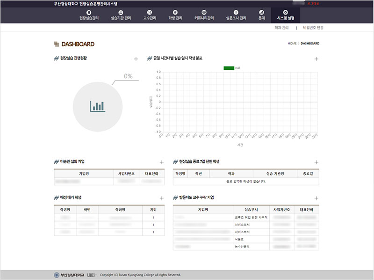The height and width of the screenshot is (280, 374).
Task: Select 시스템 설정 menu tab
Action: tap(286, 15)
